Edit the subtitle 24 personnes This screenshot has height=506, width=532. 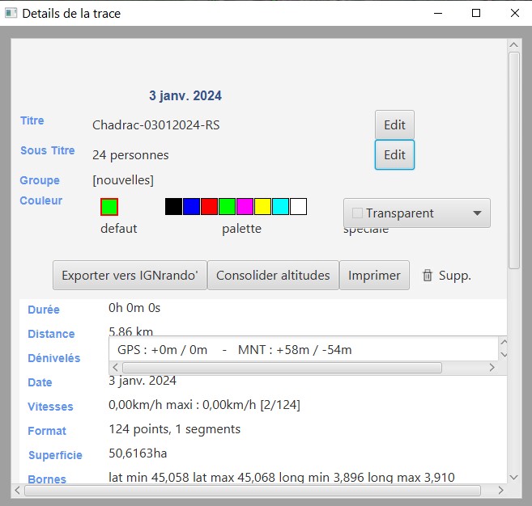[394, 155]
